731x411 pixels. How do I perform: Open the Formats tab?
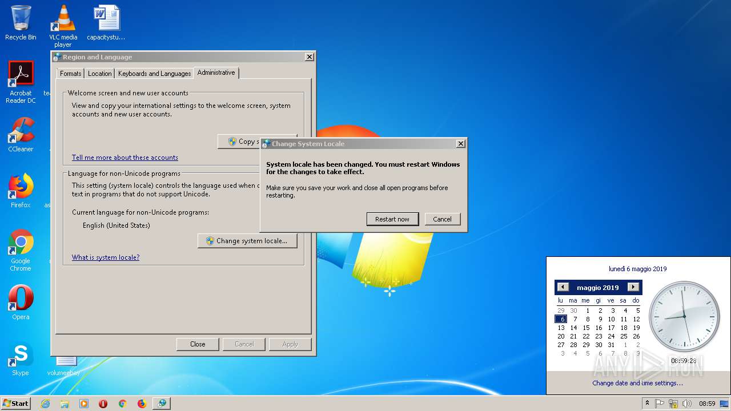[71, 74]
